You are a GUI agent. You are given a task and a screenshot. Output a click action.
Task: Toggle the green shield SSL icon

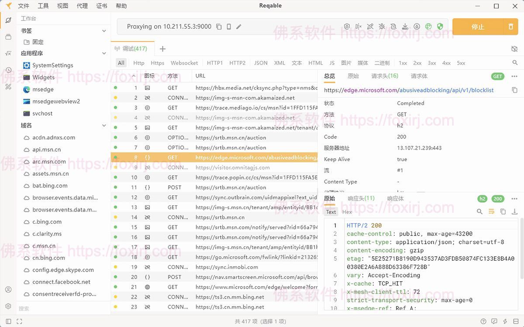pos(440,27)
